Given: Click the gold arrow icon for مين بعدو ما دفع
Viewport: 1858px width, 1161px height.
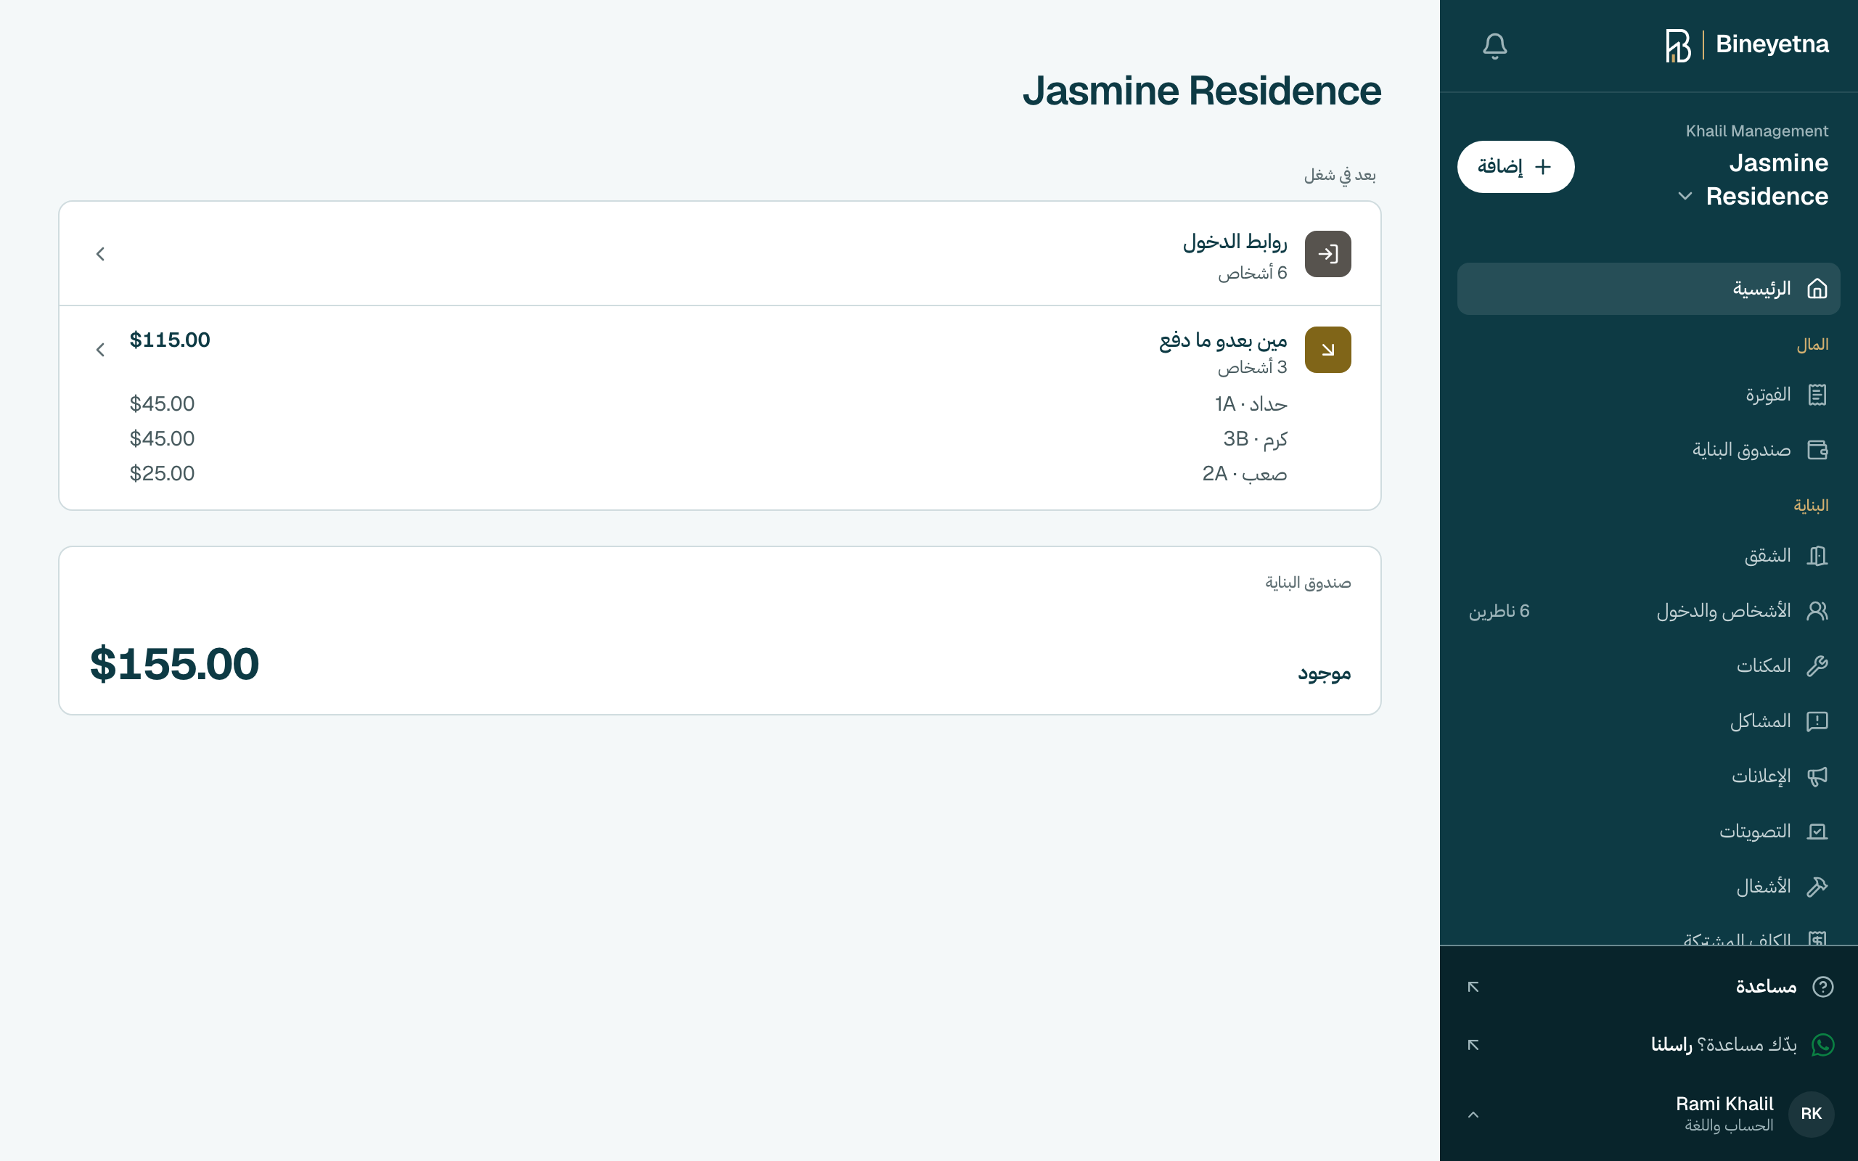Looking at the screenshot, I should coord(1327,350).
